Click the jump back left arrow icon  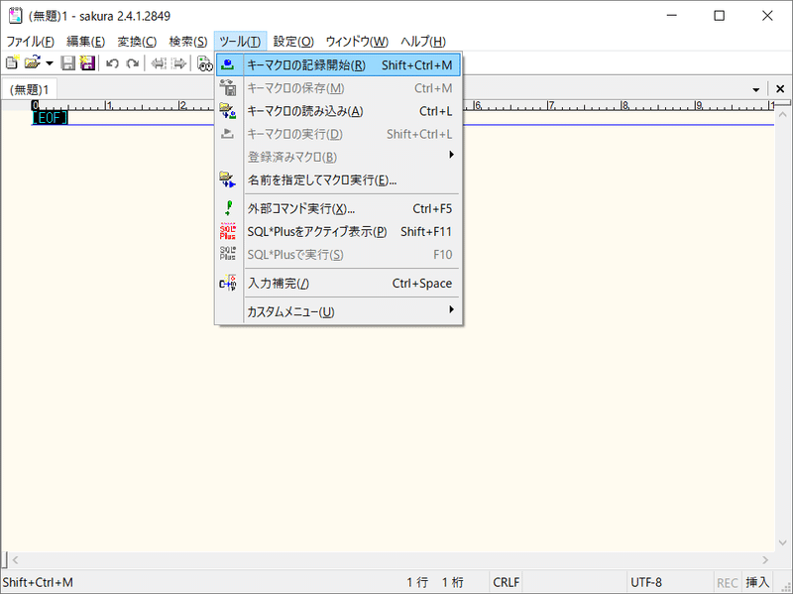click(159, 63)
